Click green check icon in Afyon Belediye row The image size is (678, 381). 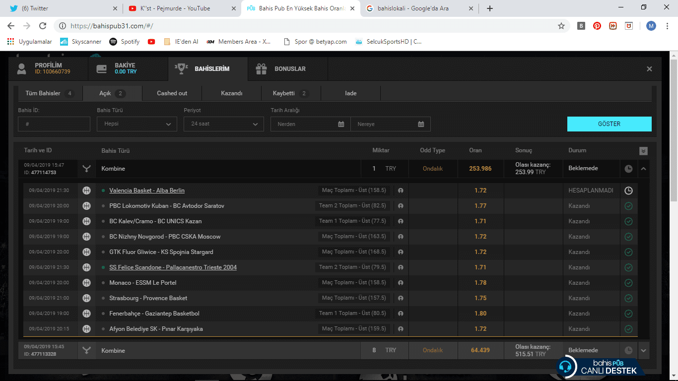coord(628,329)
